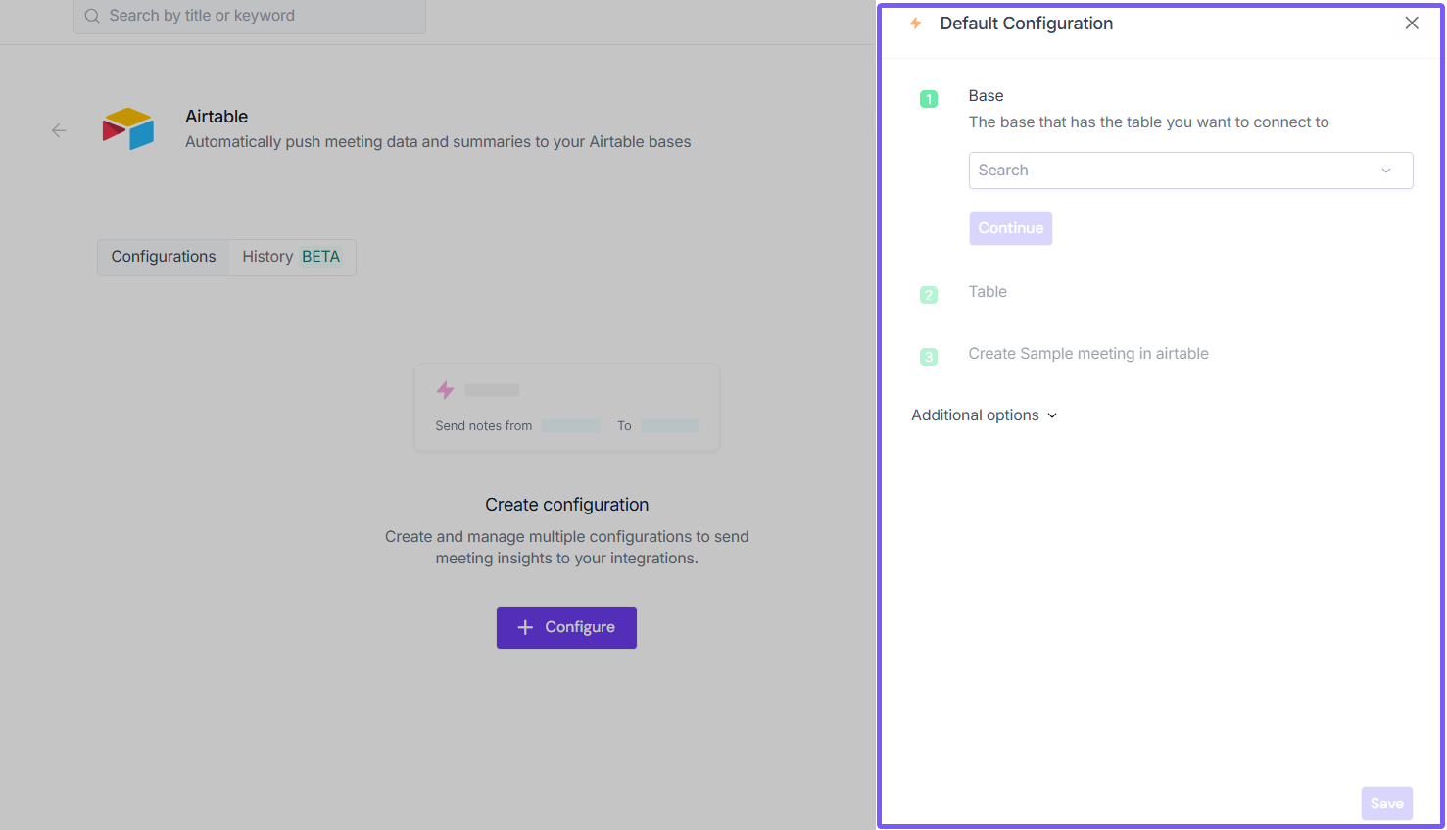Click the Save button
1447x830 pixels.
(1386, 804)
